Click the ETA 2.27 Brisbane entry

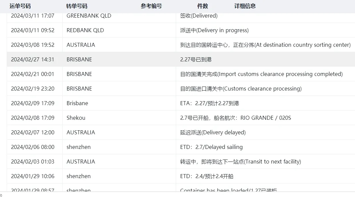click(x=209, y=103)
